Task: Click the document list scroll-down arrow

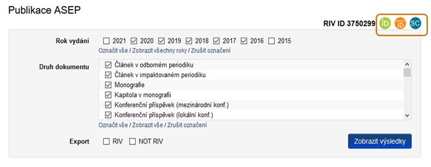Action: coord(408,116)
